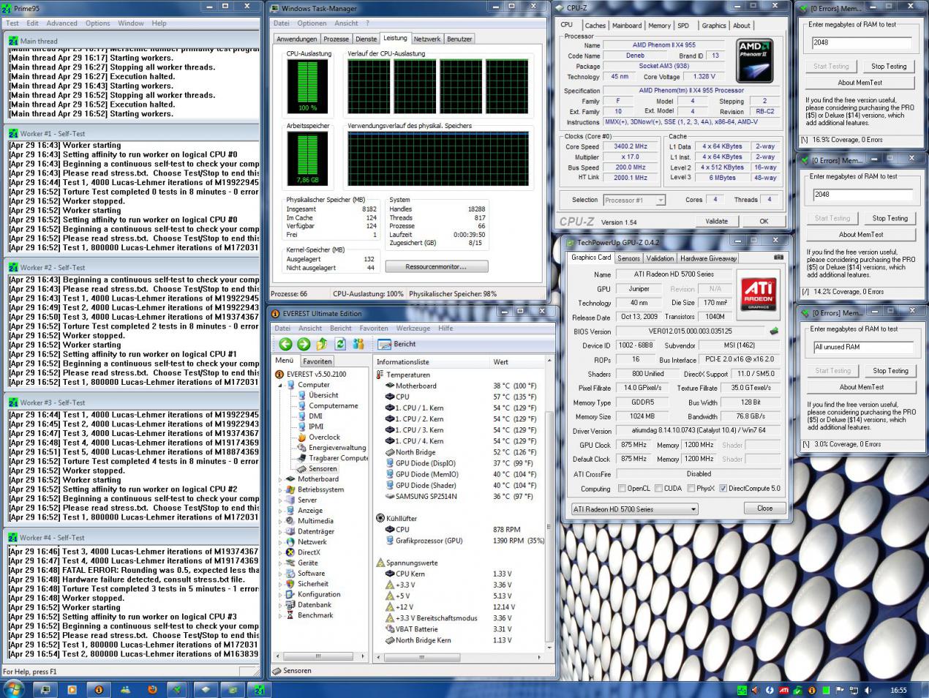Open the Hardware Giveaway tab in GPU-Z
929x698 pixels.
pos(708,258)
